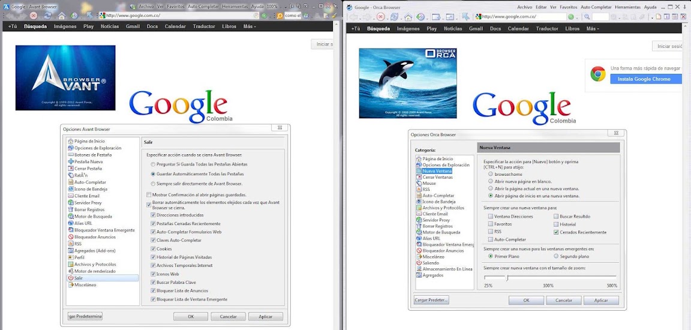Click the Avant Browser address bar

(179, 16)
